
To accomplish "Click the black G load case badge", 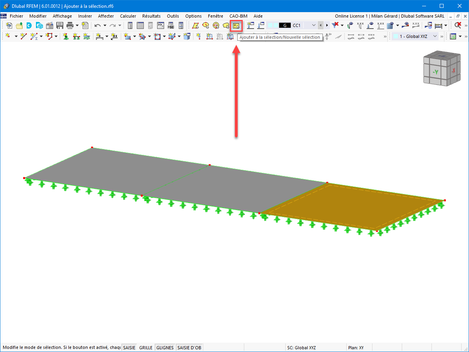I will click(x=285, y=25).
